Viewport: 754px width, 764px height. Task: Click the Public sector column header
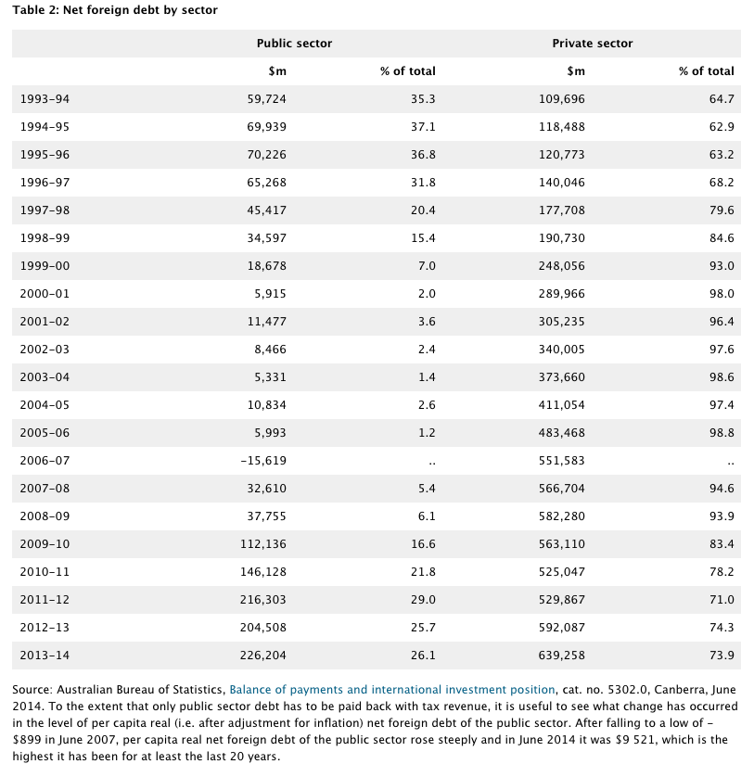pos(294,44)
